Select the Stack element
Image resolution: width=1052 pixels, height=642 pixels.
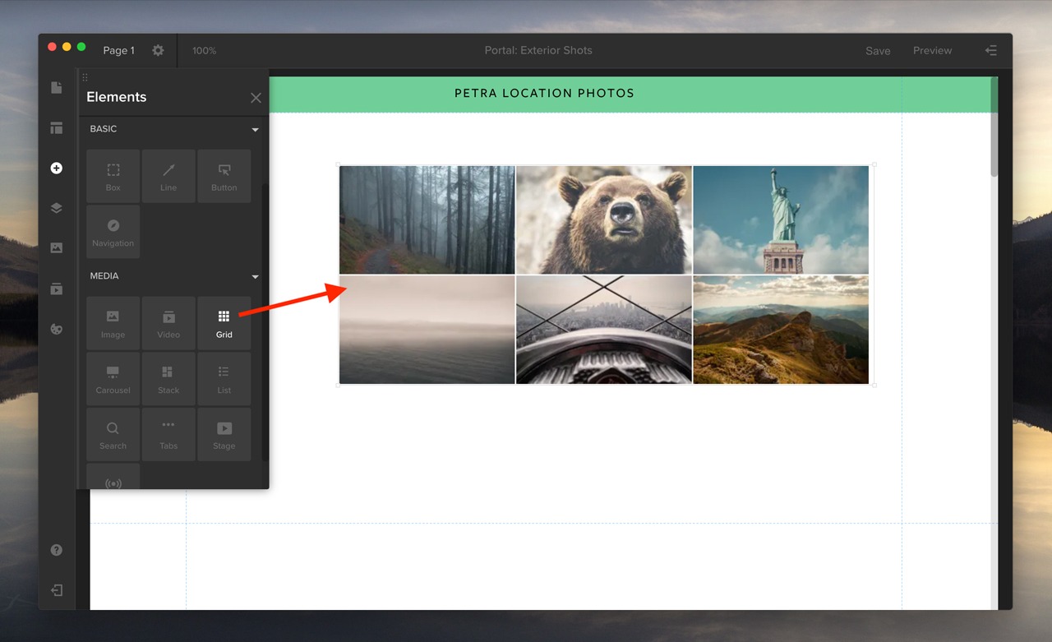coord(168,379)
